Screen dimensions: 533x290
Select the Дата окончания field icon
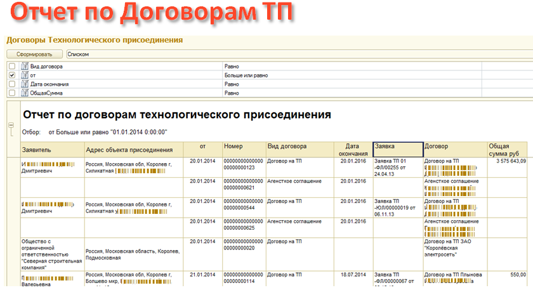[x=25, y=84]
